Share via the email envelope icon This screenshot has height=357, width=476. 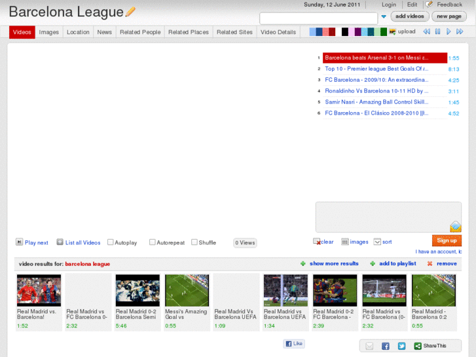369,346
